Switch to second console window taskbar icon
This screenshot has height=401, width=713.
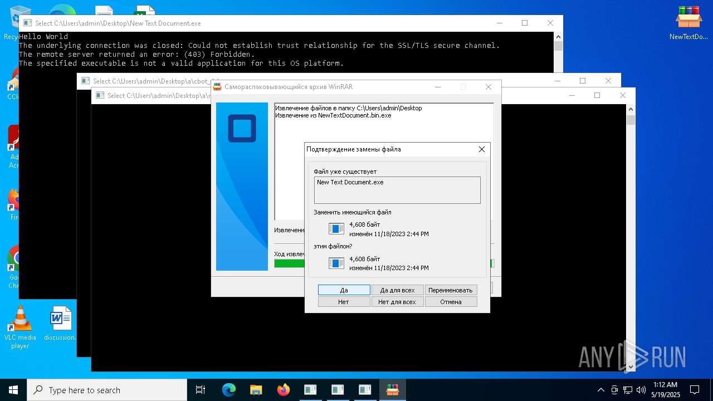click(x=338, y=390)
